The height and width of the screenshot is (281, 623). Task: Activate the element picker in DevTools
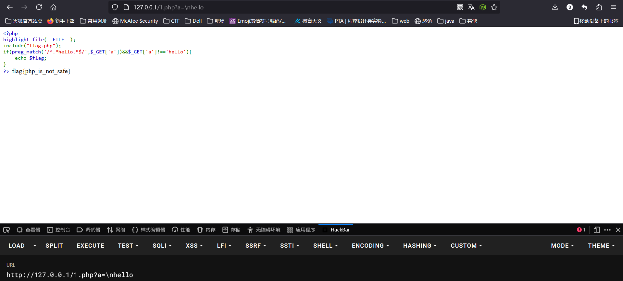point(6,230)
